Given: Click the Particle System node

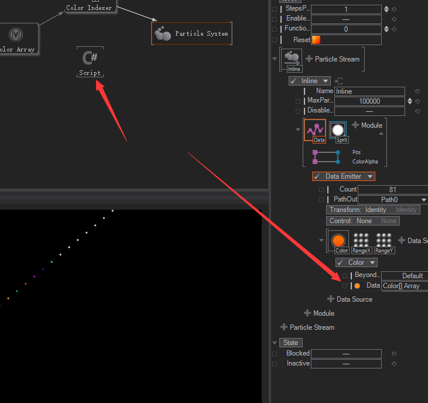Looking at the screenshot, I should pos(192,34).
